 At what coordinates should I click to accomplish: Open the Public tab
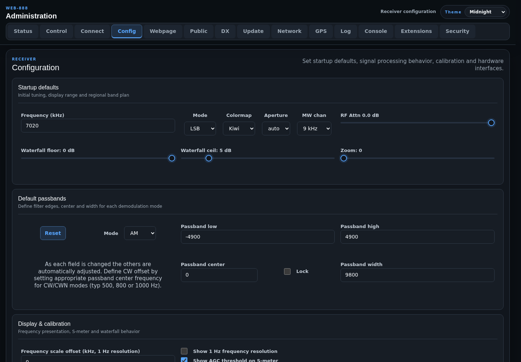click(x=199, y=31)
